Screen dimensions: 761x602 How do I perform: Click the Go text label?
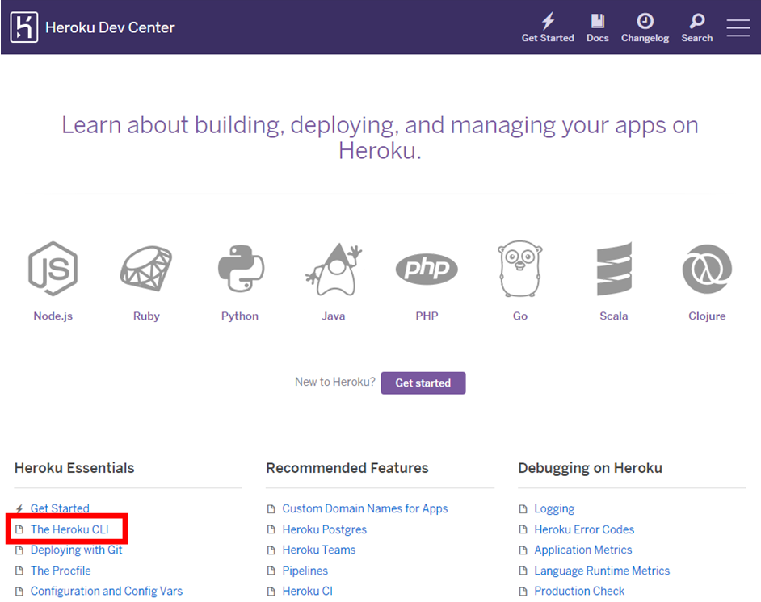click(519, 316)
